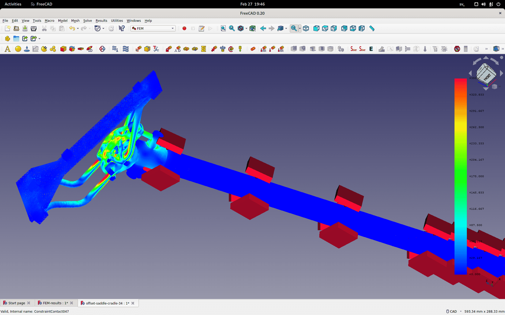Click the What's This help cursor icon
The height and width of the screenshot is (315, 505).
(122, 28)
